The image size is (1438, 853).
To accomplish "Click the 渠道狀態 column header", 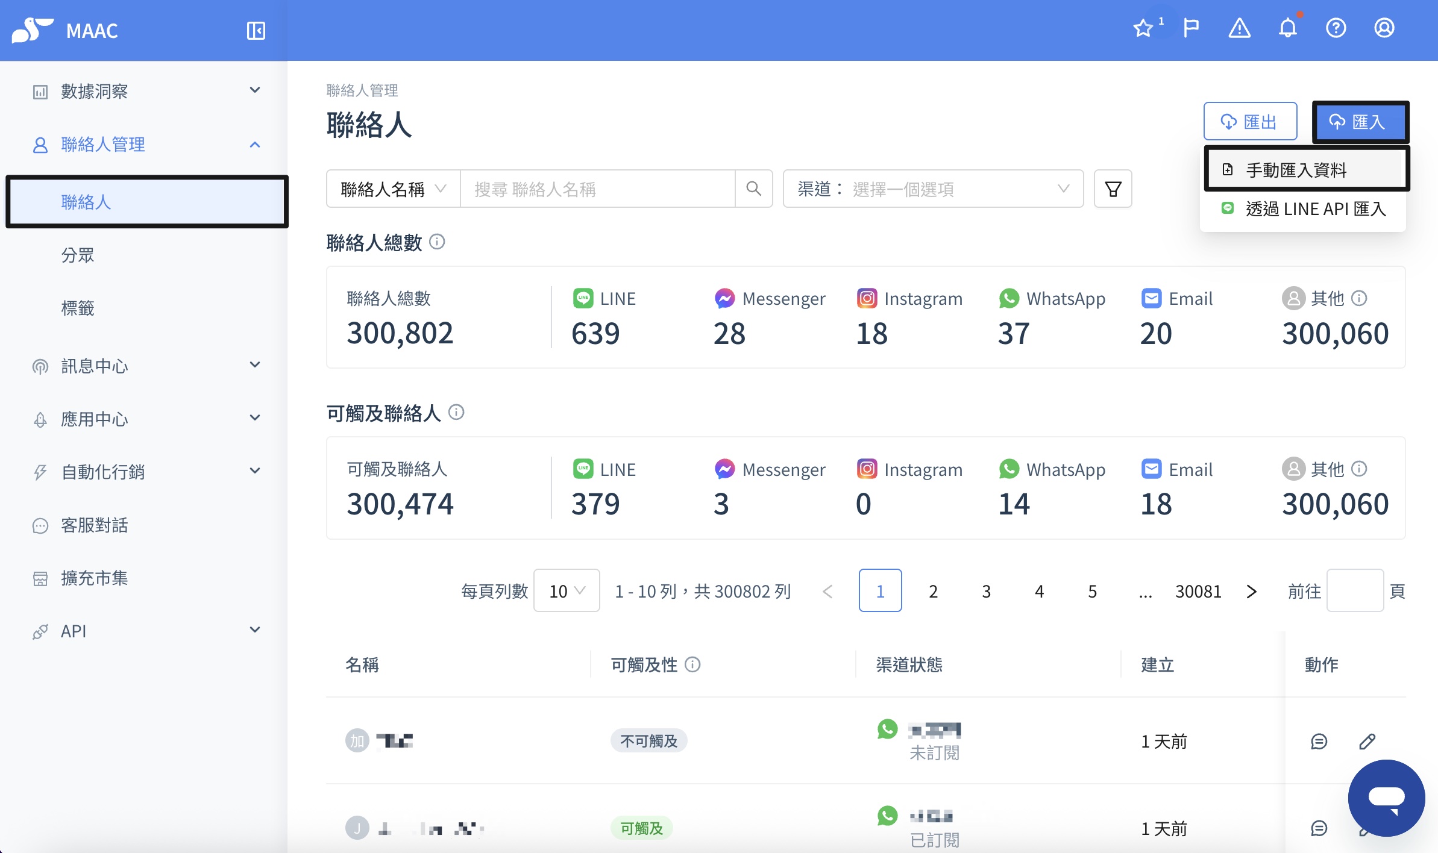I will pos(909,664).
